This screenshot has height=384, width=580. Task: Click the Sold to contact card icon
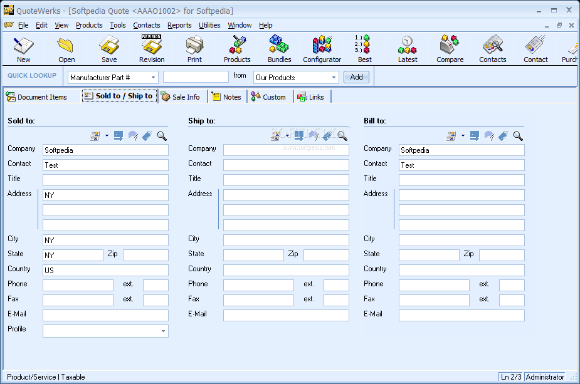(x=95, y=136)
